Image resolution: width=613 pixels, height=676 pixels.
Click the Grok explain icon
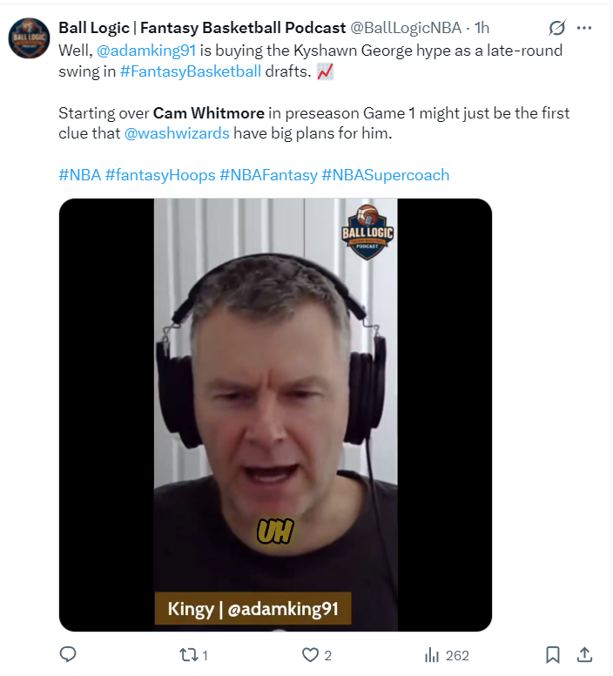point(557,28)
